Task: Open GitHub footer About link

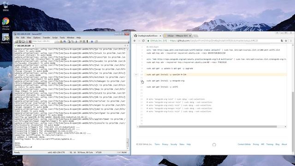Action: coord(284,144)
